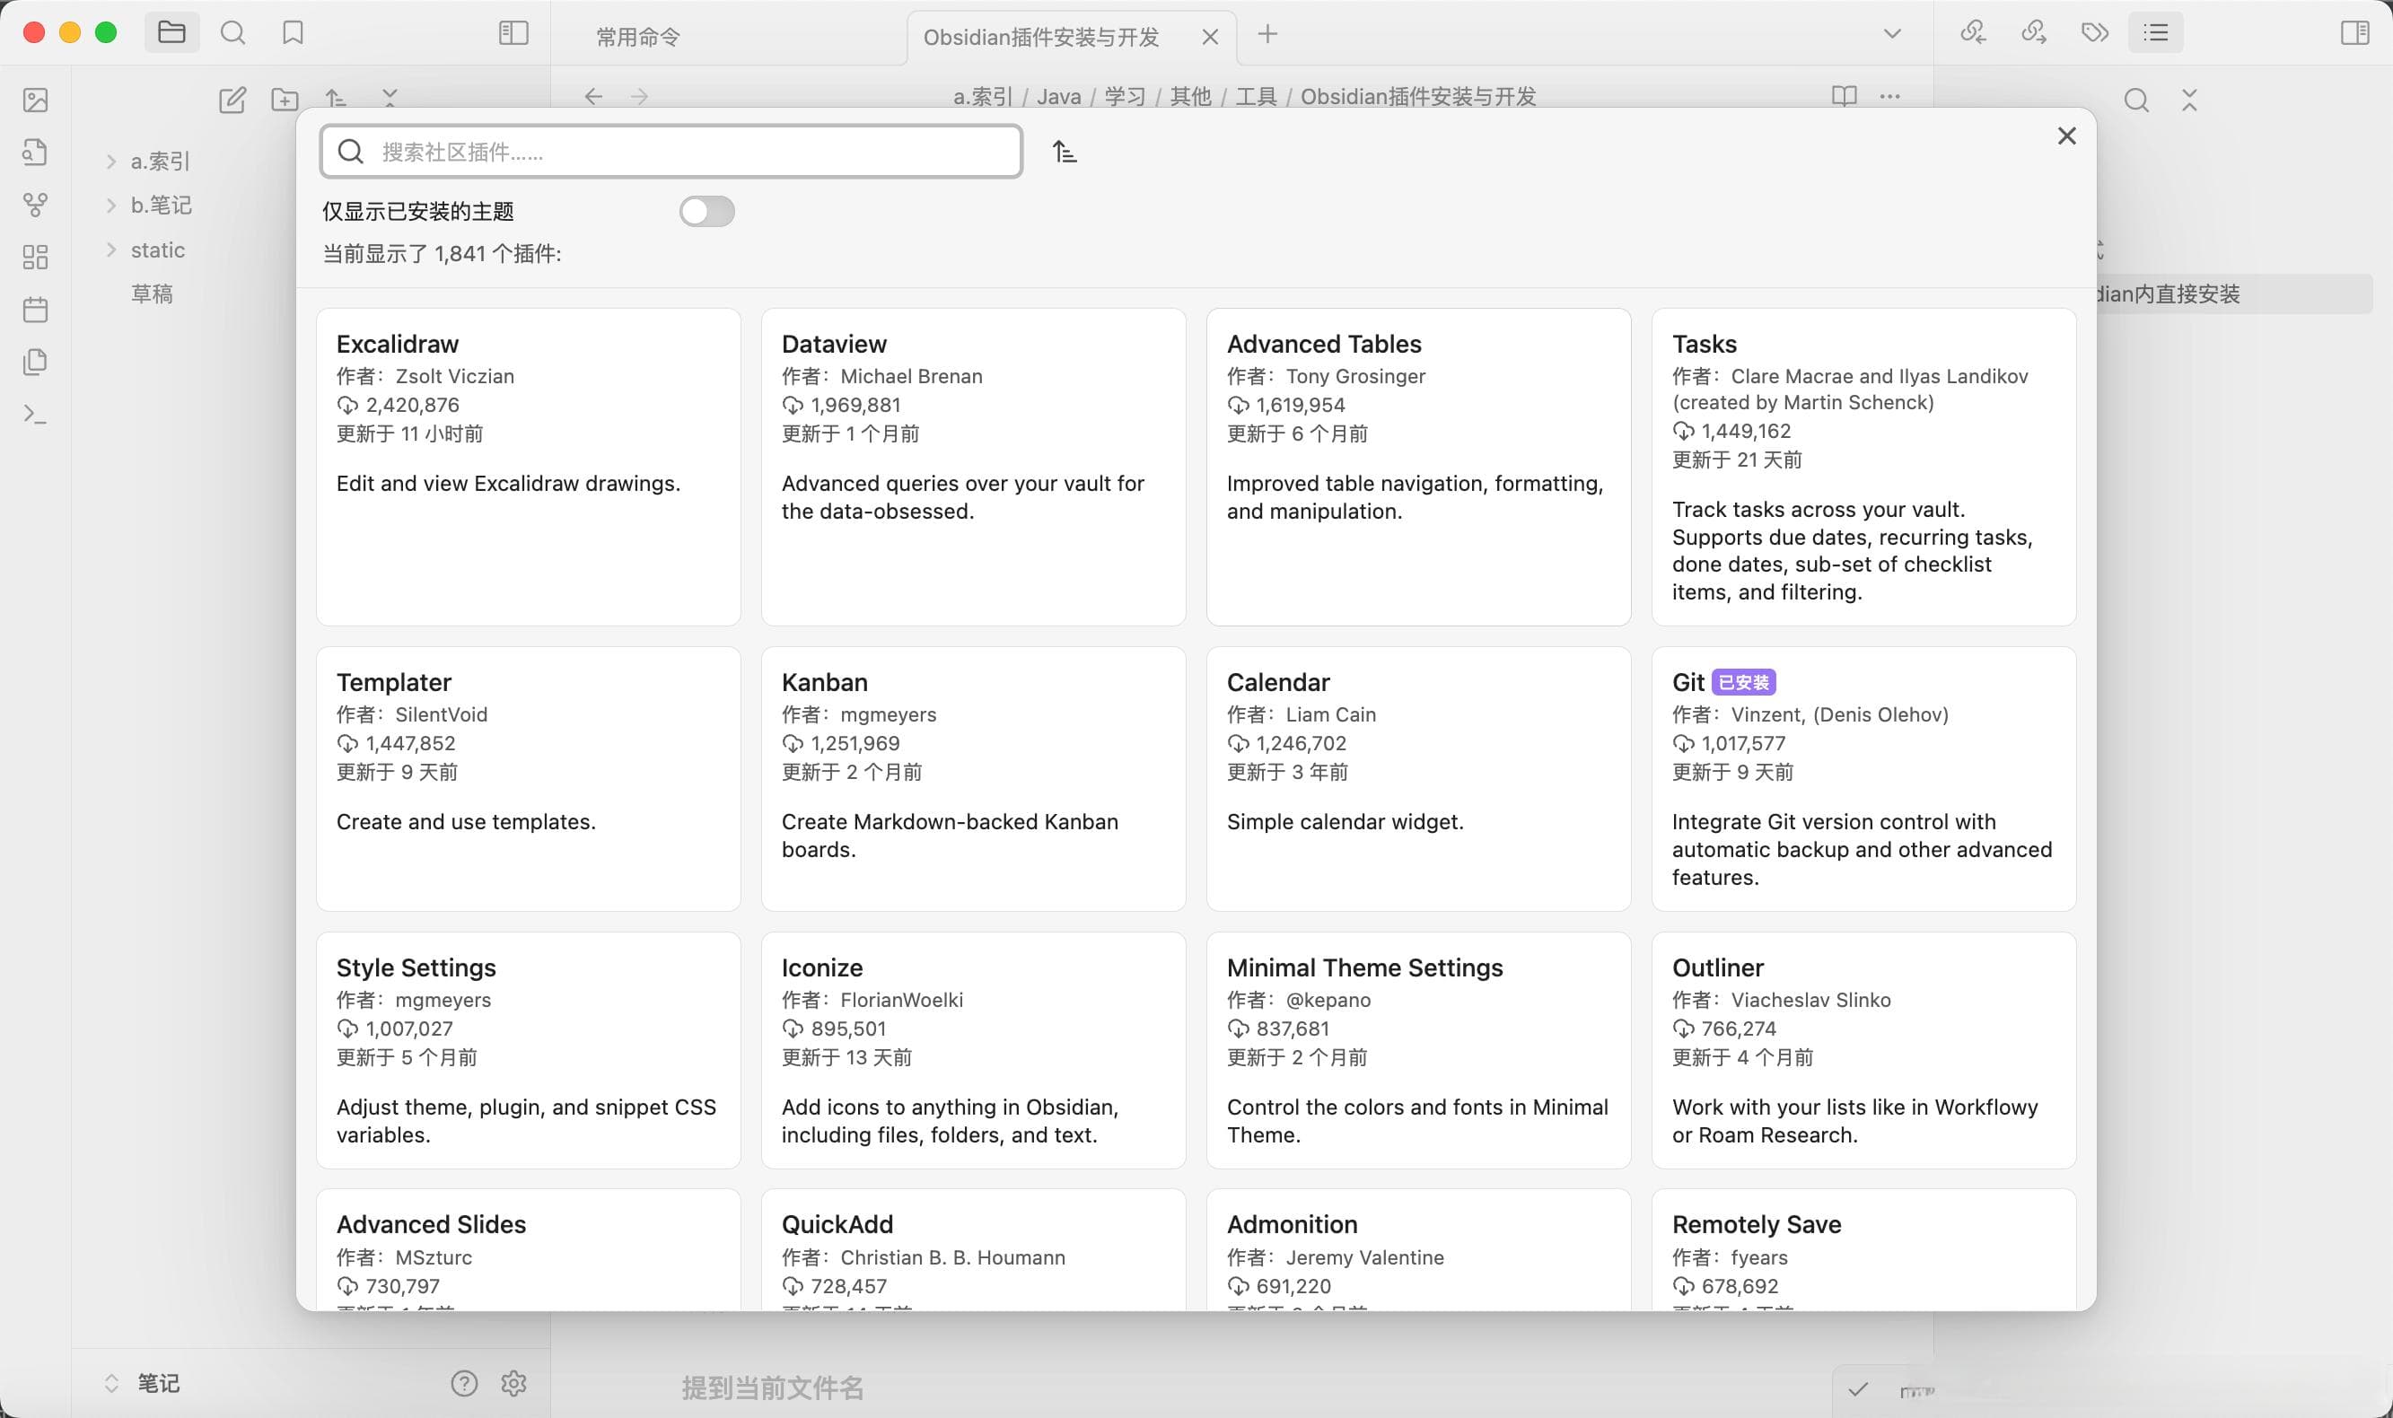Navigate back arrow in note header
The width and height of the screenshot is (2393, 1418).
tap(593, 97)
